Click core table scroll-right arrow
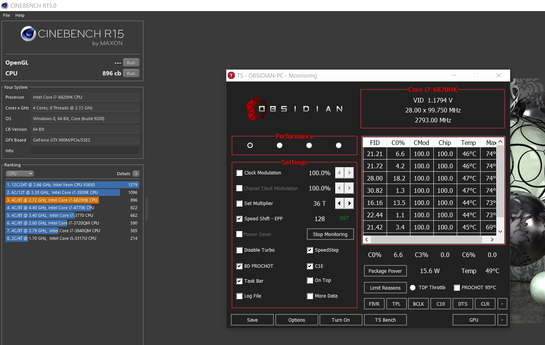Viewport: 545px width, 345px height. pyautogui.click(x=492, y=239)
